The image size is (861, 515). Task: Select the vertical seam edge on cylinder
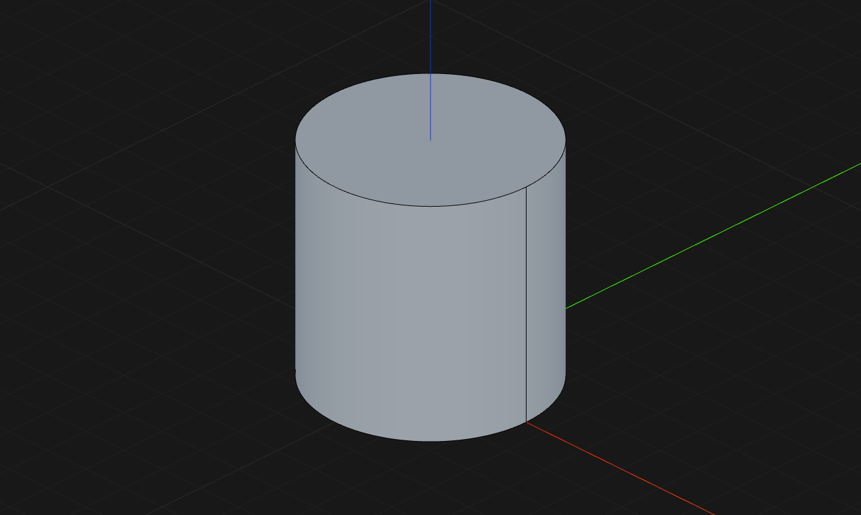coord(527,303)
